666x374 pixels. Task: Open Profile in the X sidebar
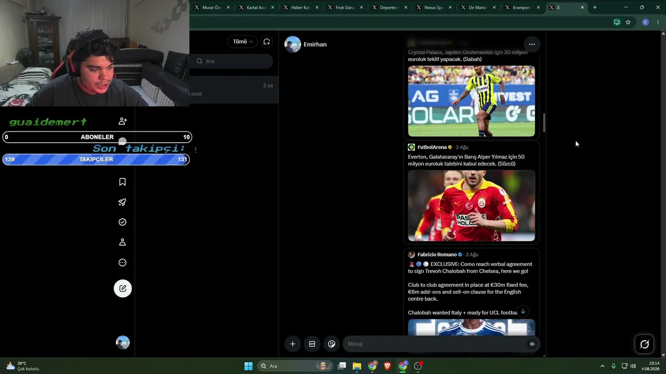tap(122, 242)
